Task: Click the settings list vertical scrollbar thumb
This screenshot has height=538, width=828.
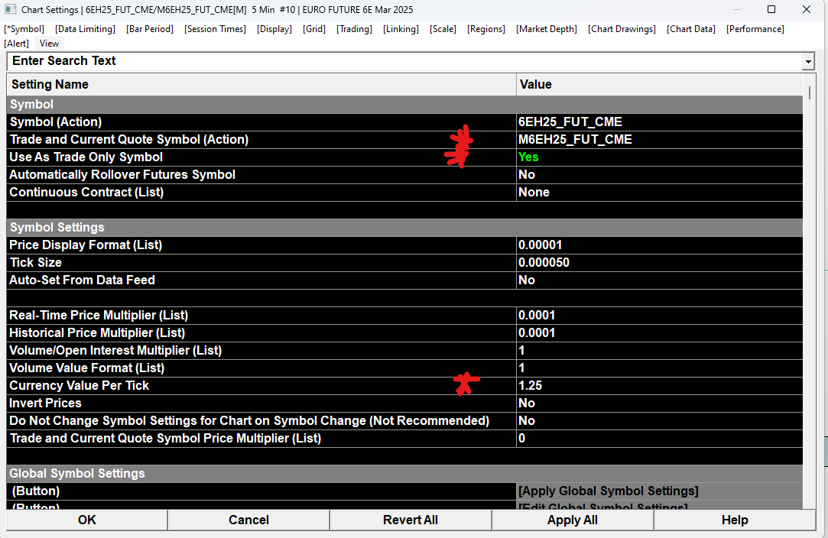Action: tap(810, 92)
